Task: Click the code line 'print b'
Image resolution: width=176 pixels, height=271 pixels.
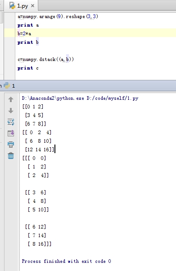Action: tap(28, 42)
